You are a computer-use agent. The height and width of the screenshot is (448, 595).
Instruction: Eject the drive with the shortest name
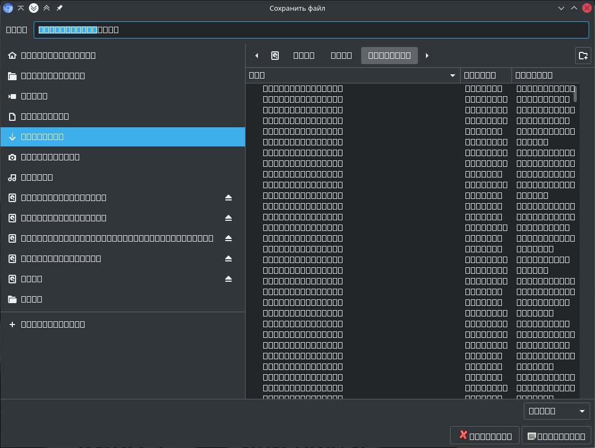click(228, 279)
